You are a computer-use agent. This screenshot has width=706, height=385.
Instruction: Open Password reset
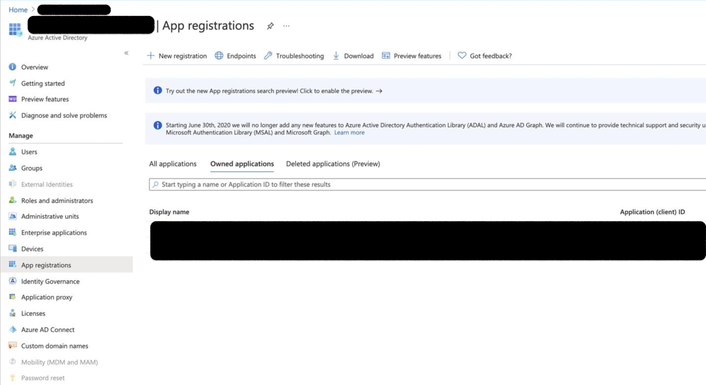tap(43, 378)
